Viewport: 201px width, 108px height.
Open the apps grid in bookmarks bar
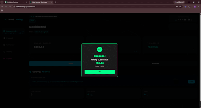[x=2, y=11]
